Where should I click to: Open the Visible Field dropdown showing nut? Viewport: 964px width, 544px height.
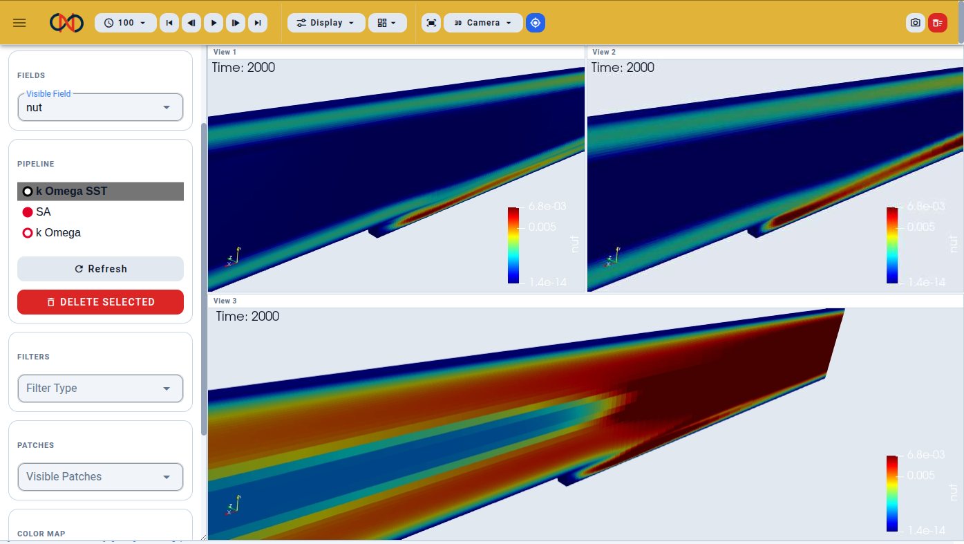pos(100,107)
